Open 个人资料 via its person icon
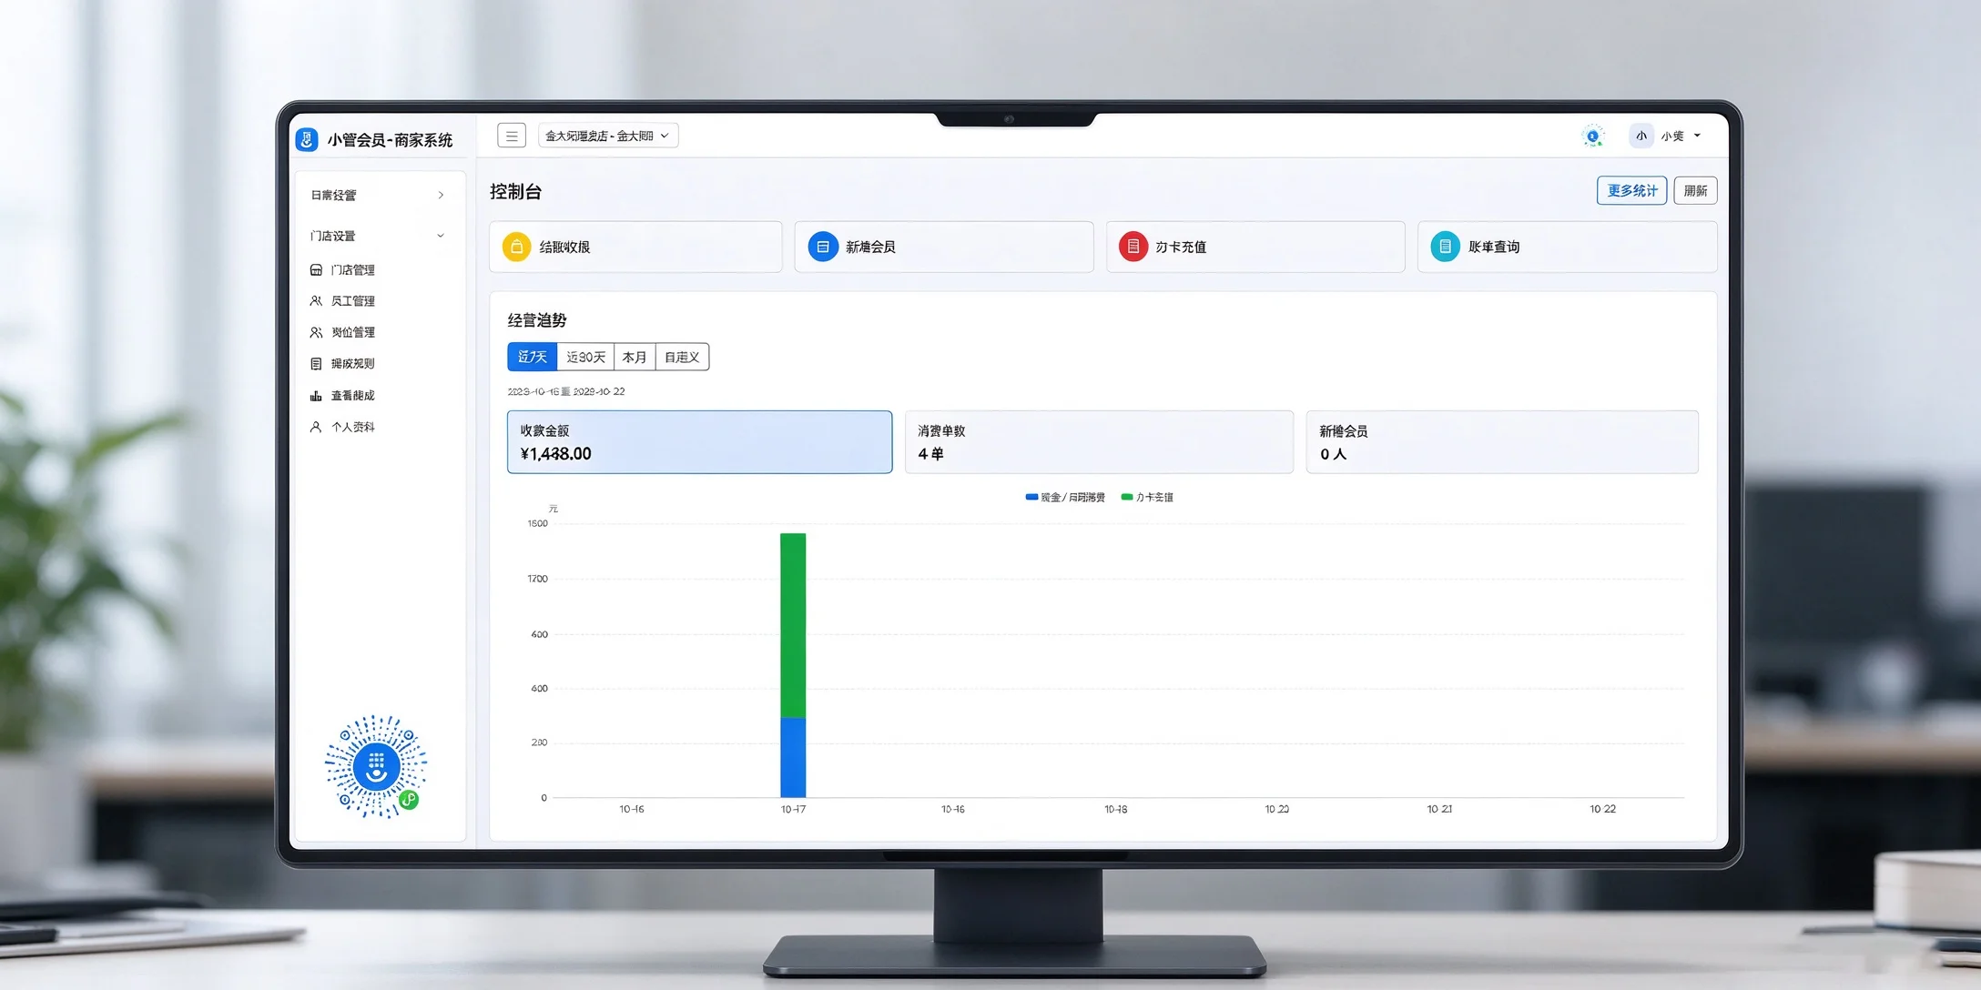This screenshot has height=990, width=1981. click(x=316, y=427)
